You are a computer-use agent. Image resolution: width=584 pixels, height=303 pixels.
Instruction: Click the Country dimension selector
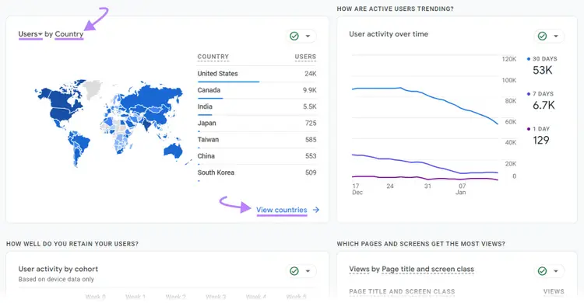[x=69, y=34]
